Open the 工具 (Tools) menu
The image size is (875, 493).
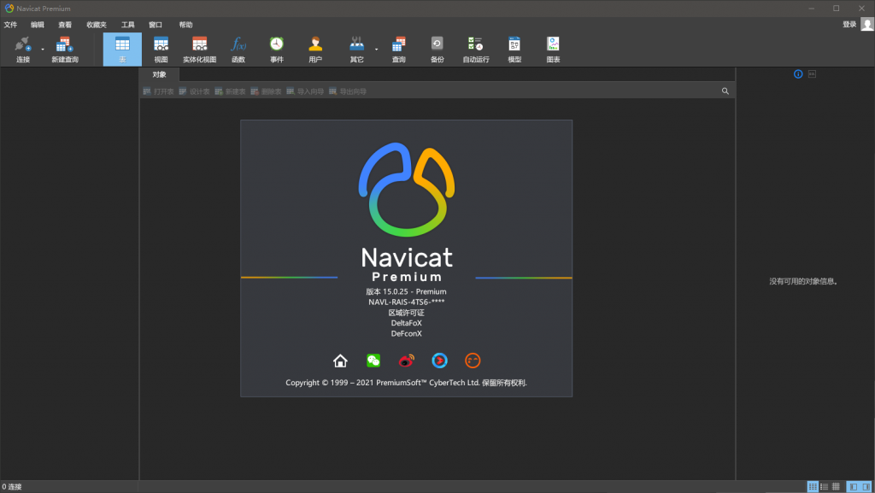tap(128, 25)
